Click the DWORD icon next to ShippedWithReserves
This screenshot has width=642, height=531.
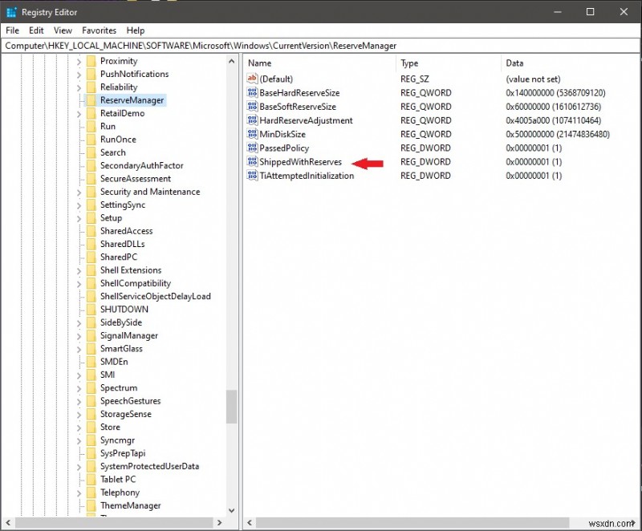[x=252, y=161]
